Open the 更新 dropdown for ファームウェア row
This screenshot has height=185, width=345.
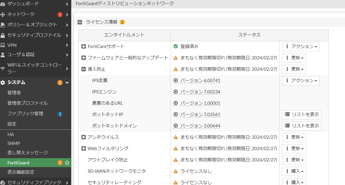pyautogui.click(x=294, y=58)
